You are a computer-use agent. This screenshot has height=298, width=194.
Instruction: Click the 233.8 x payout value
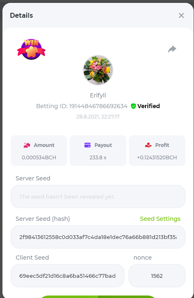98,158
